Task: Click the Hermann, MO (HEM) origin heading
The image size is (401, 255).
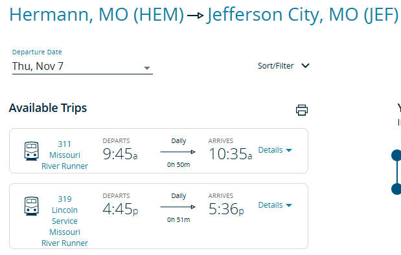Action: click(x=97, y=15)
